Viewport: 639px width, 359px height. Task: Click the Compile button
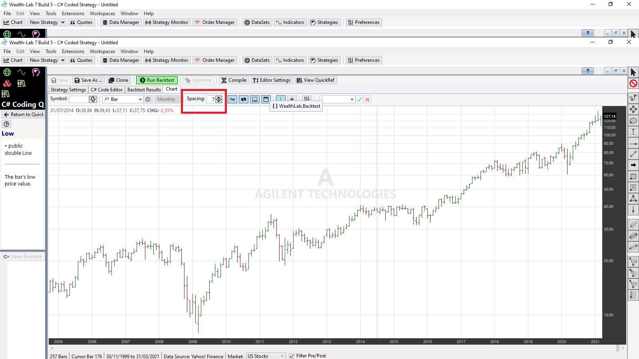point(234,80)
